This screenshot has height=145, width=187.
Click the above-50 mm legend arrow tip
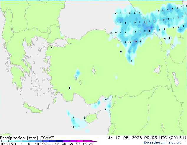tap(93, 141)
